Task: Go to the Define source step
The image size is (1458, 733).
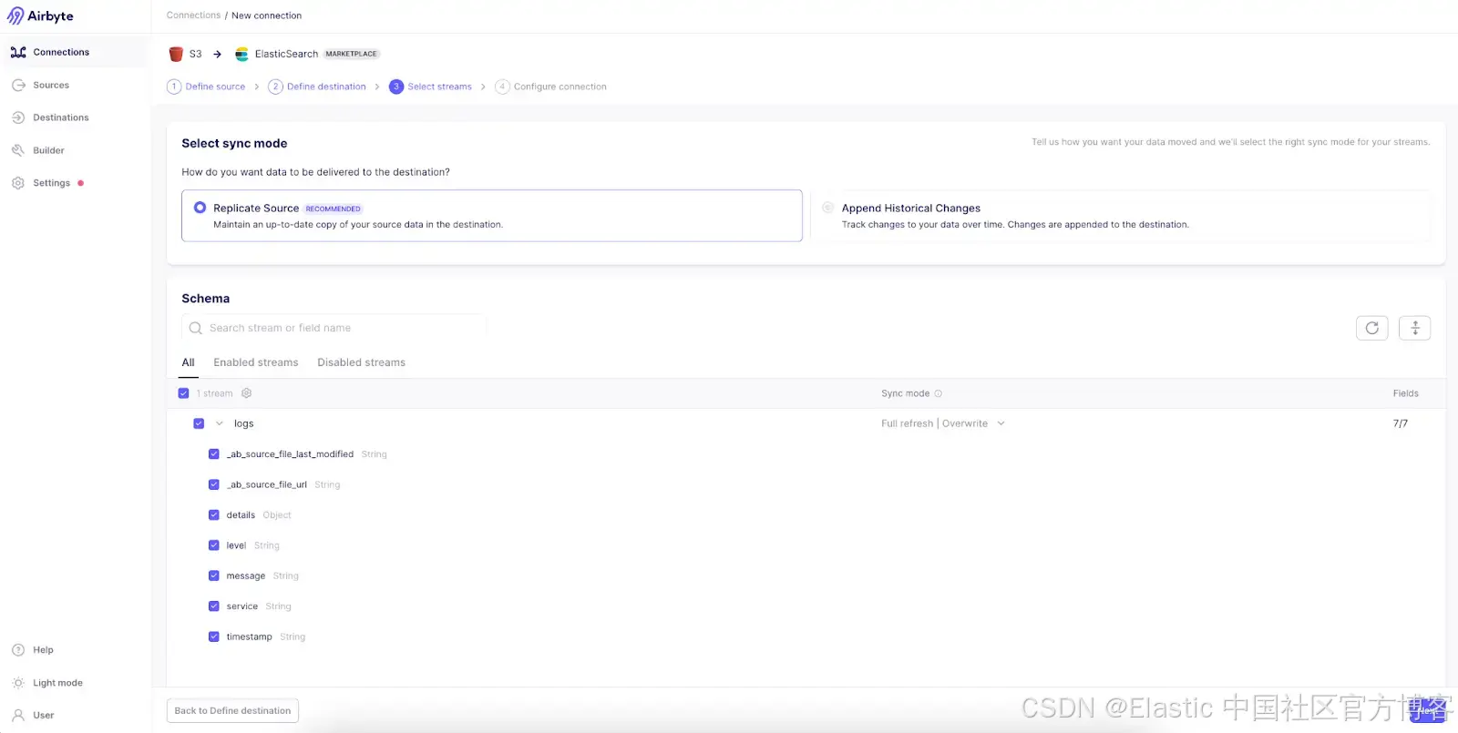Action: pyautogui.click(x=215, y=87)
